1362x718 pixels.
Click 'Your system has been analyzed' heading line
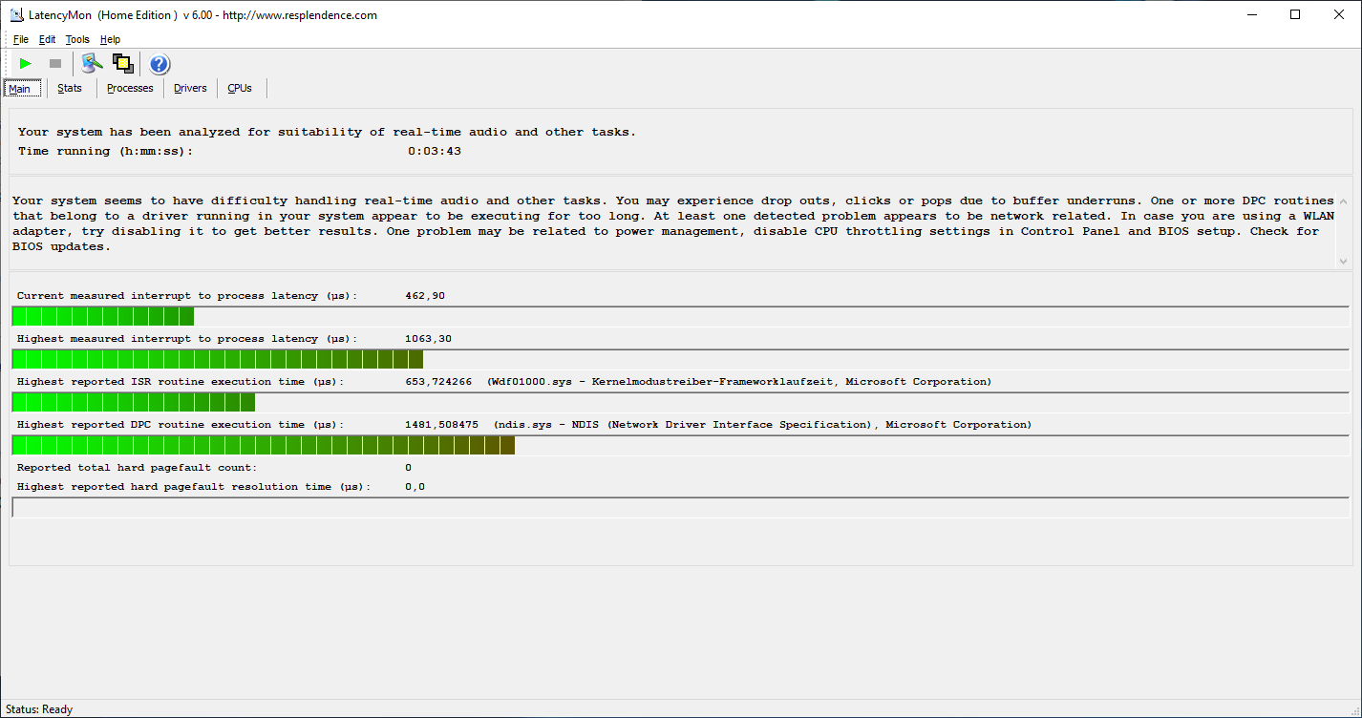pyautogui.click(x=327, y=132)
